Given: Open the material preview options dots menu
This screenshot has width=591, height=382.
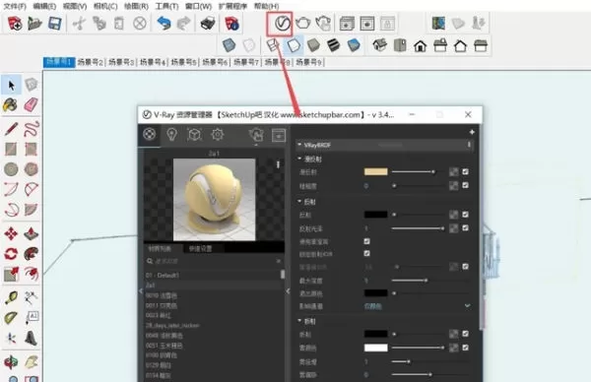Looking at the screenshot, I should (x=278, y=164).
